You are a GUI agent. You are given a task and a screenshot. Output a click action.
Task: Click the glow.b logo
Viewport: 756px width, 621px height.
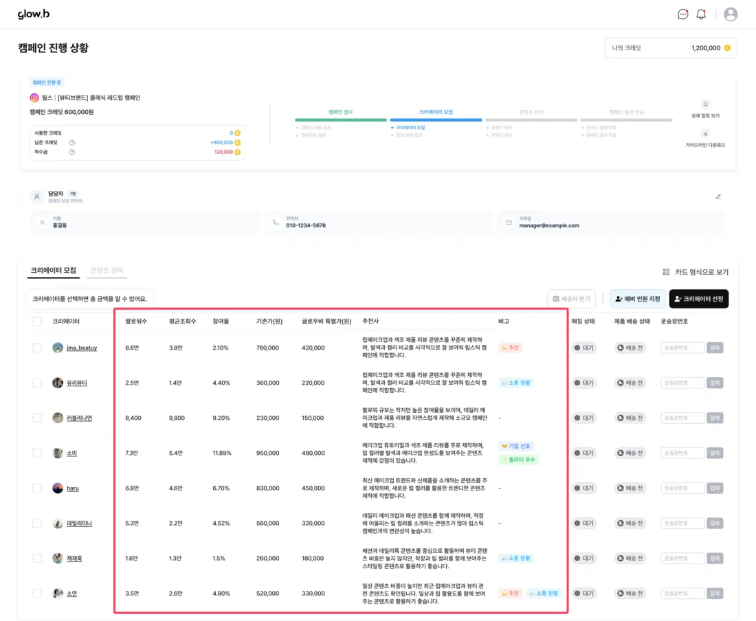pyautogui.click(x=34, y=14)
